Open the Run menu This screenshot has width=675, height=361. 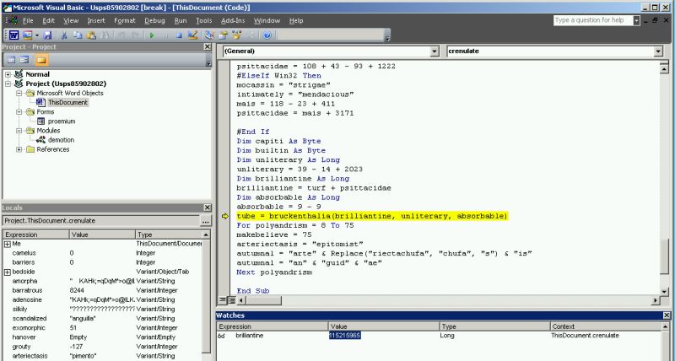181,20
